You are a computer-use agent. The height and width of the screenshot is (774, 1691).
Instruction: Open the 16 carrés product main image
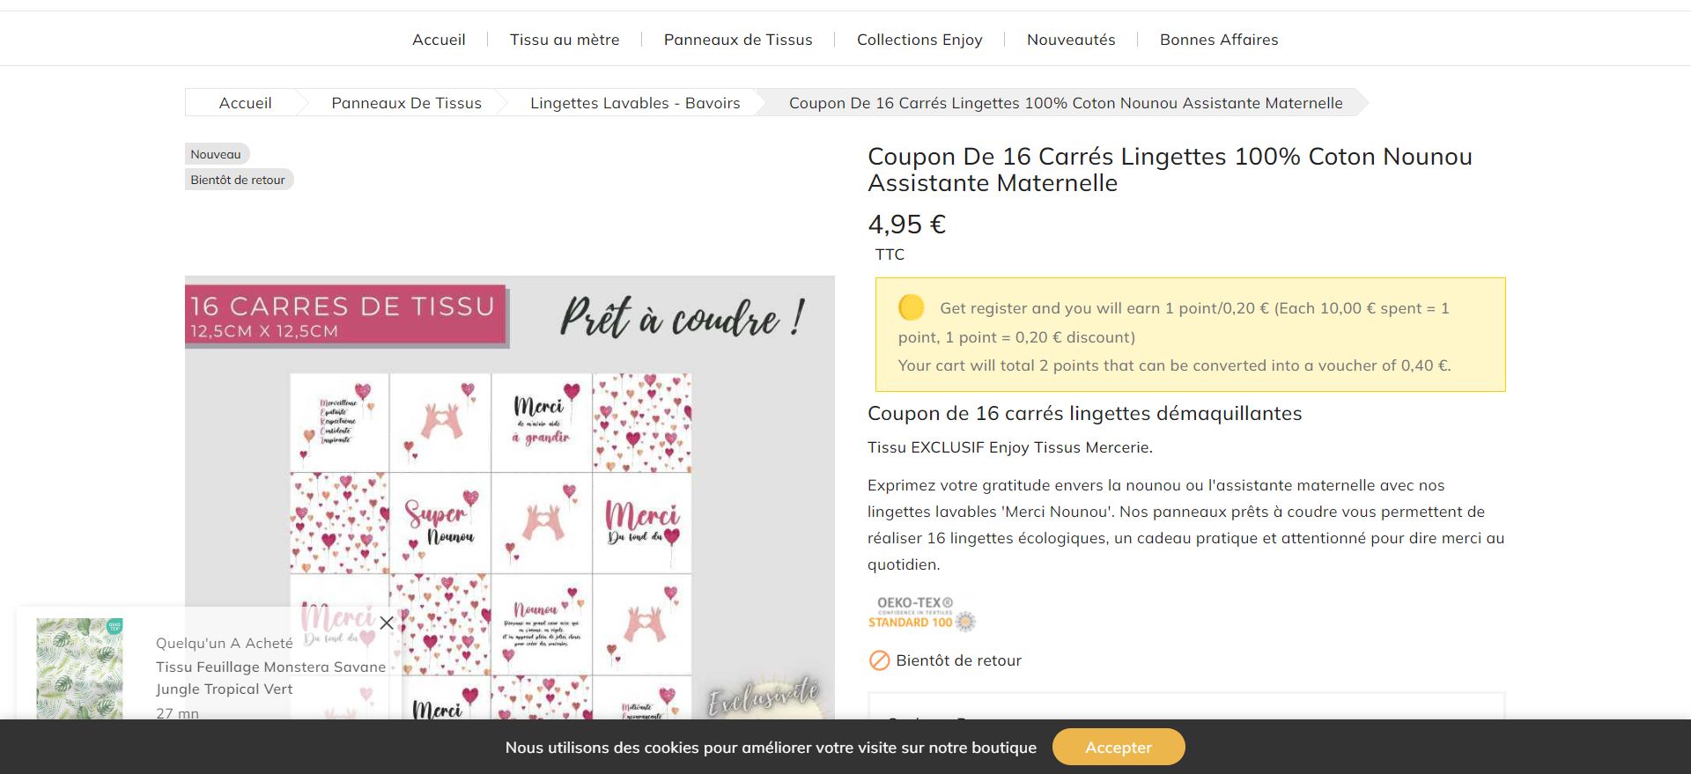[x=510, y=498]
